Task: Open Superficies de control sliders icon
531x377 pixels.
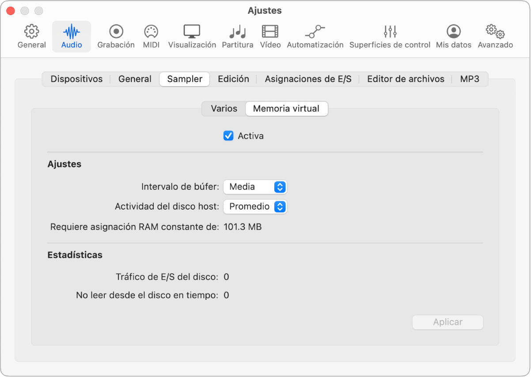Action: [x=390, y=32]
